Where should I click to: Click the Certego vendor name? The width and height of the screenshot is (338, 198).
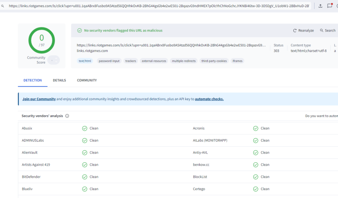(x=199, y=189)
